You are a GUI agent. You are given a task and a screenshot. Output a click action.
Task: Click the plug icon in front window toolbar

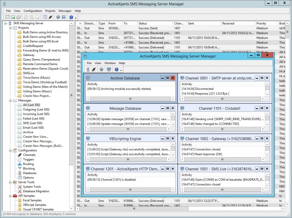point(94,69)
